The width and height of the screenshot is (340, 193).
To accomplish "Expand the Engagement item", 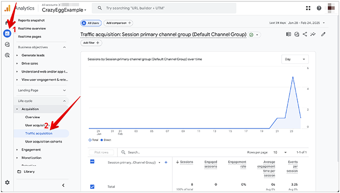I will coord(17,150).
